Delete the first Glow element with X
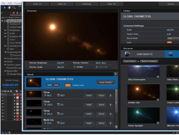Screen dimensions: 179x135 coord(111,96)
